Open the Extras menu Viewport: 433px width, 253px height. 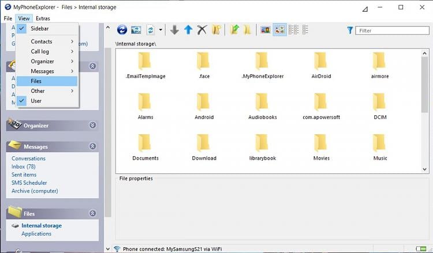coord(43,18)
